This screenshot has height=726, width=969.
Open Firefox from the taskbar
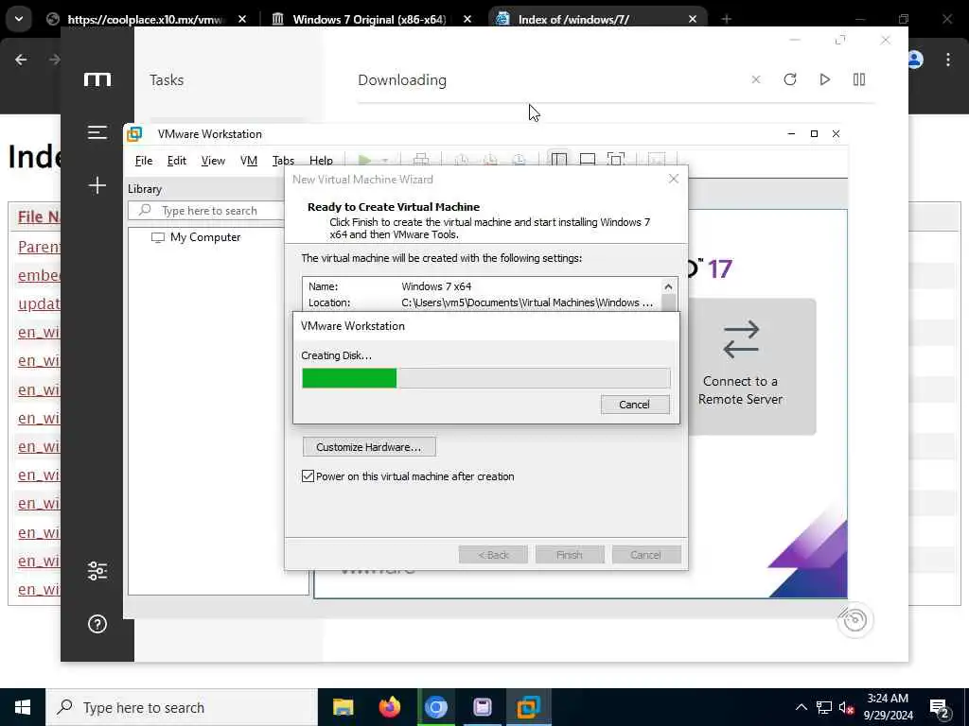pyautogui.click(x=389, y=707)
